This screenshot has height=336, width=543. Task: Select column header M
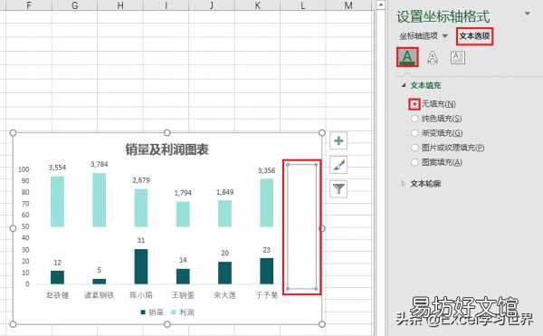[x=348, y=5]
